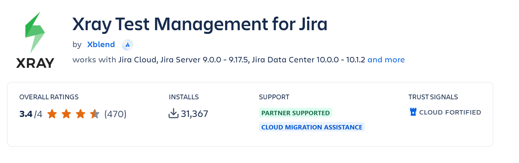Click the Cloud Fortified label text
The height and width of the screenshot is (163, 519).
(450, 113)
